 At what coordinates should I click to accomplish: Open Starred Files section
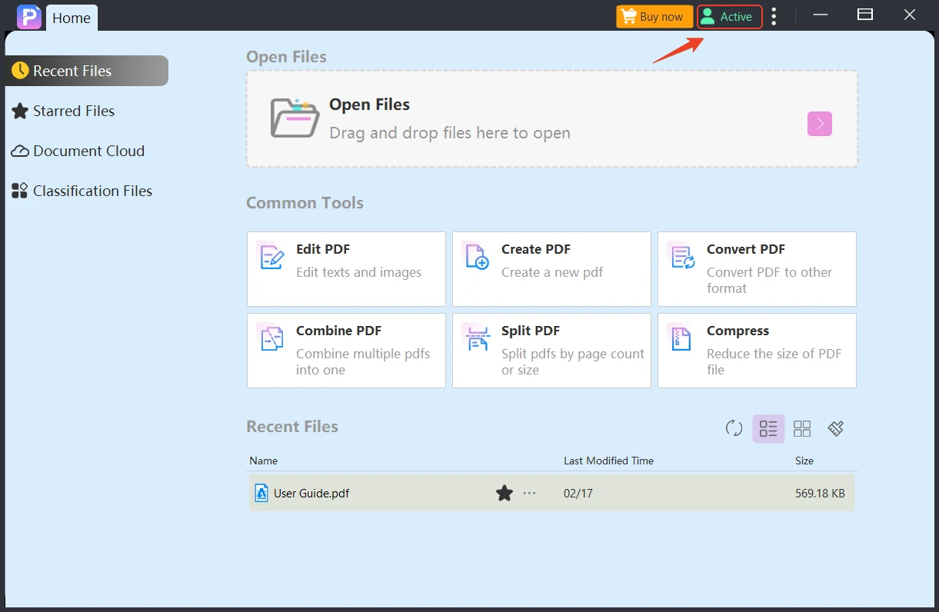(x=63, y=111)
